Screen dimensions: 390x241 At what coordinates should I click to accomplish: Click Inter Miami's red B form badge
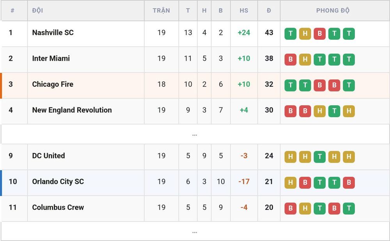click(290, 59)
